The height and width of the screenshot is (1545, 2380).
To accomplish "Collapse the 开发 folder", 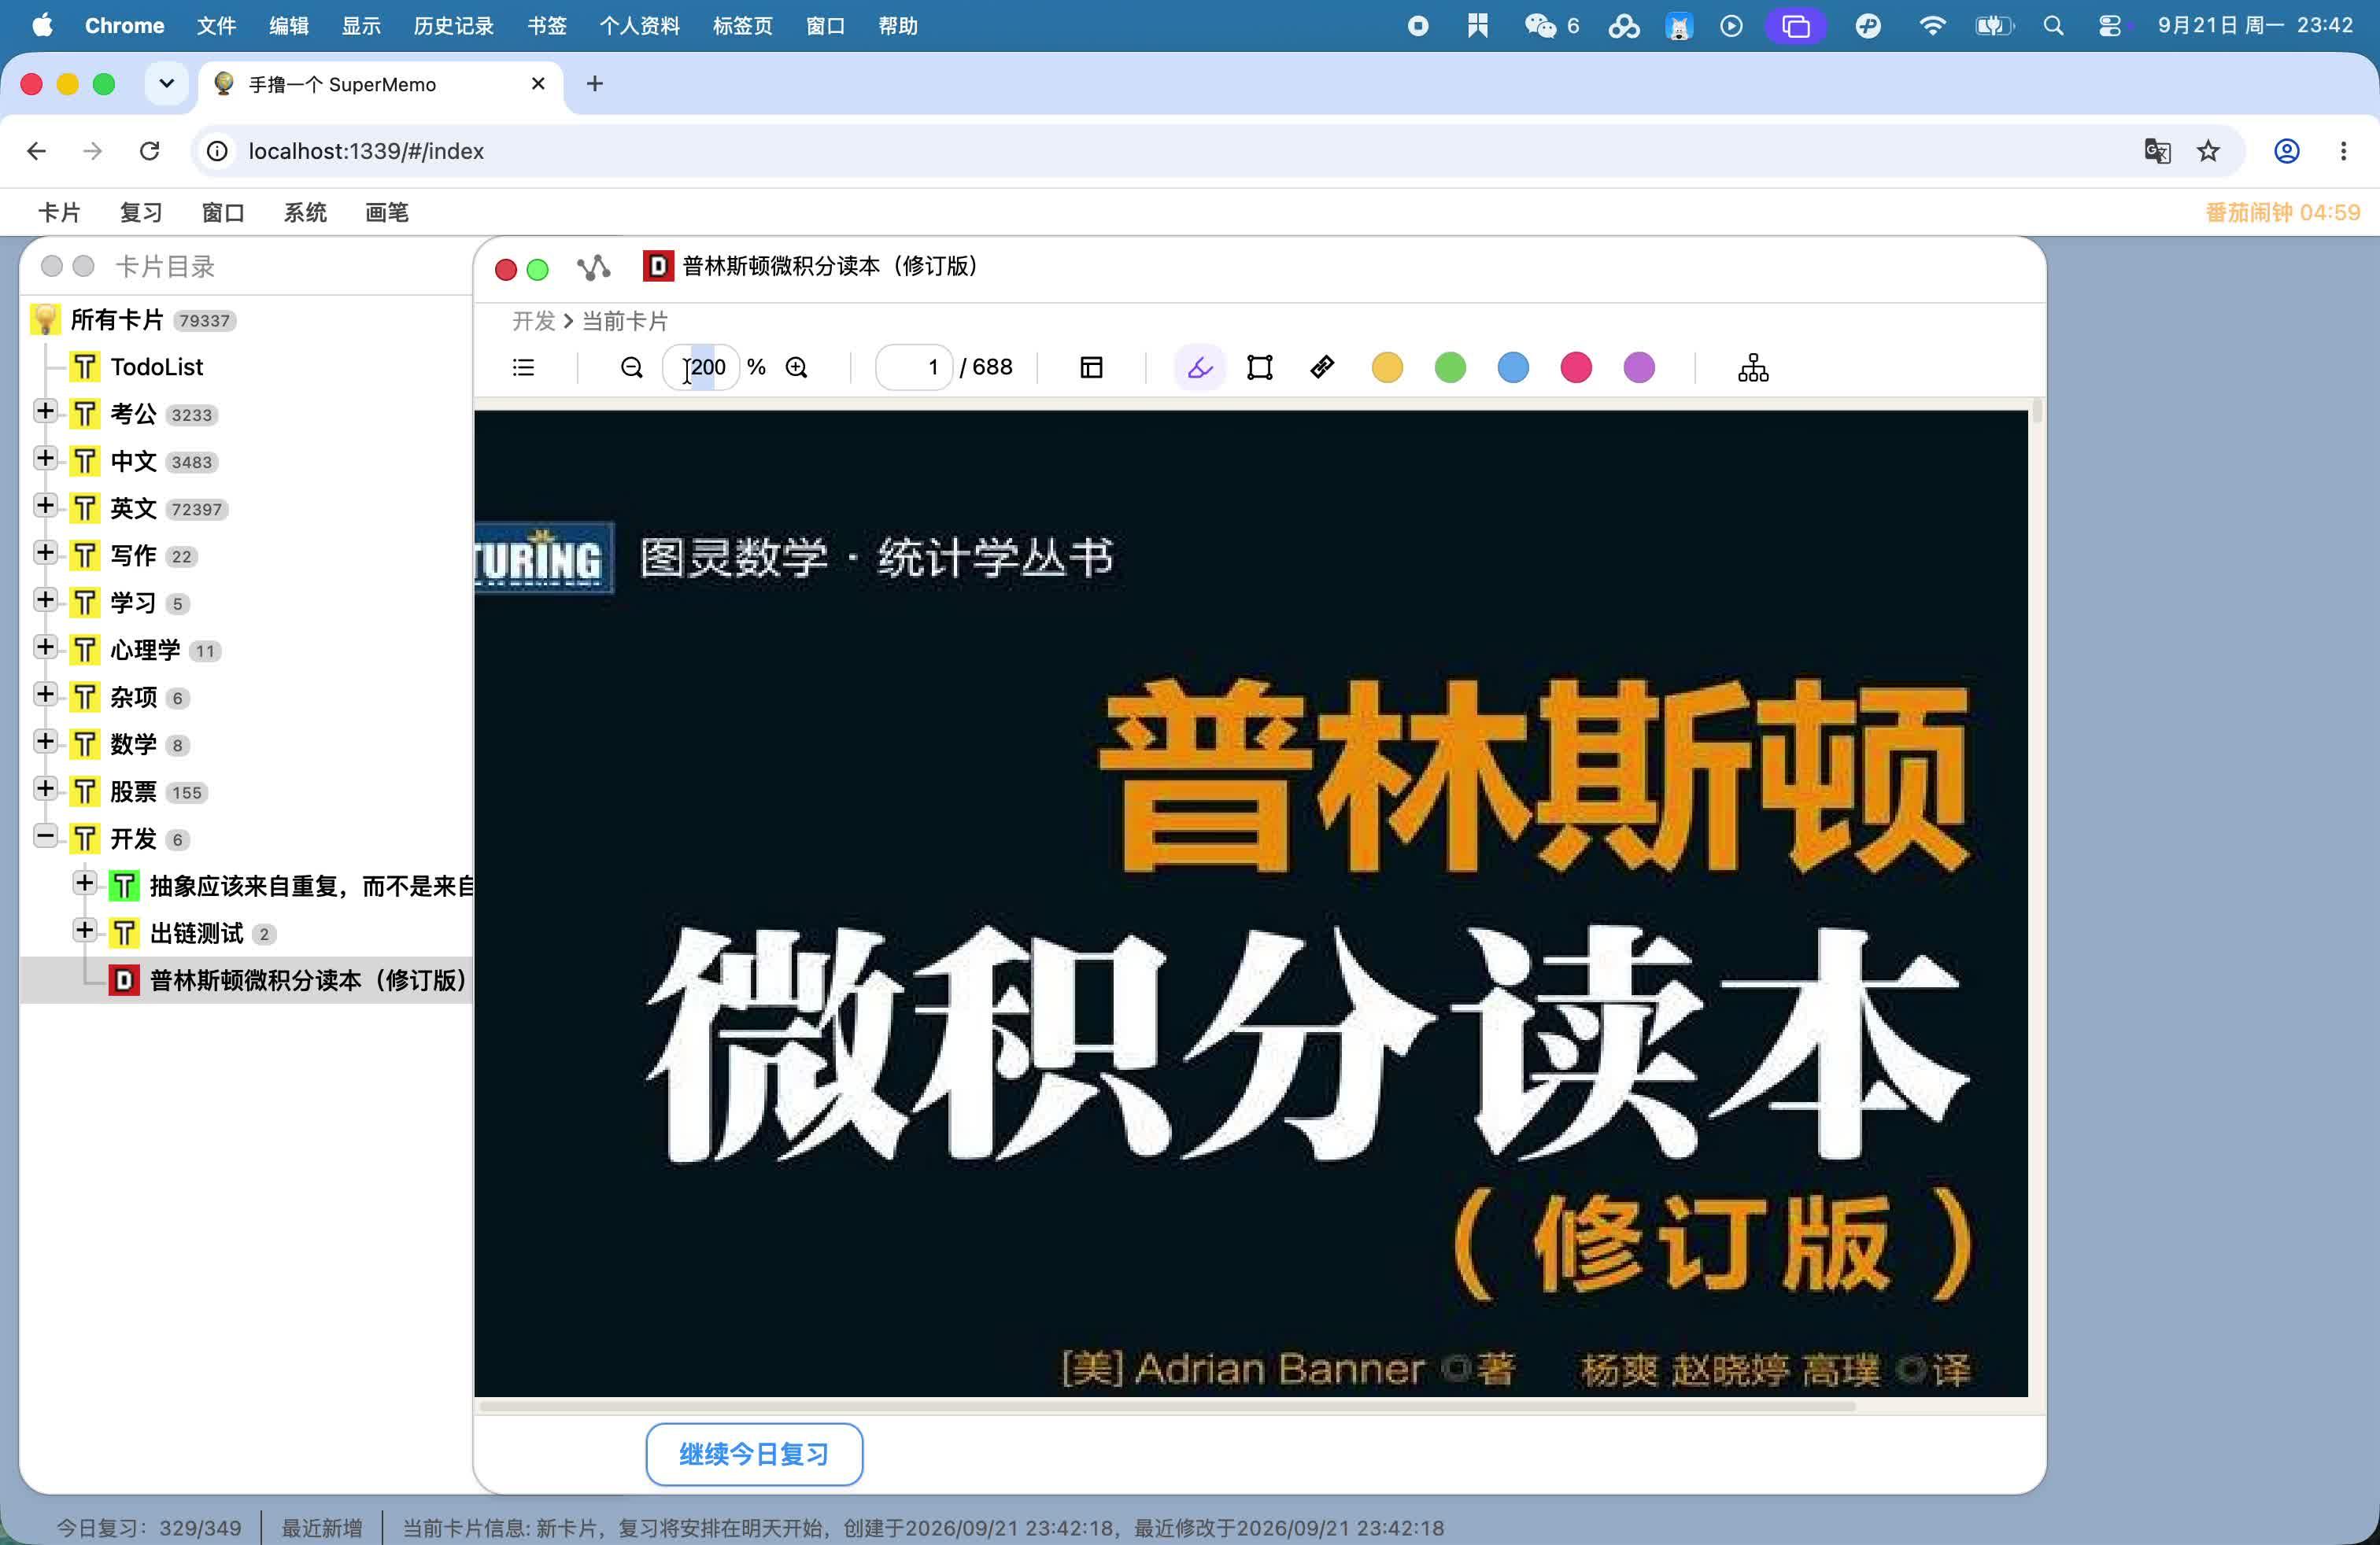I will [44, 836].
